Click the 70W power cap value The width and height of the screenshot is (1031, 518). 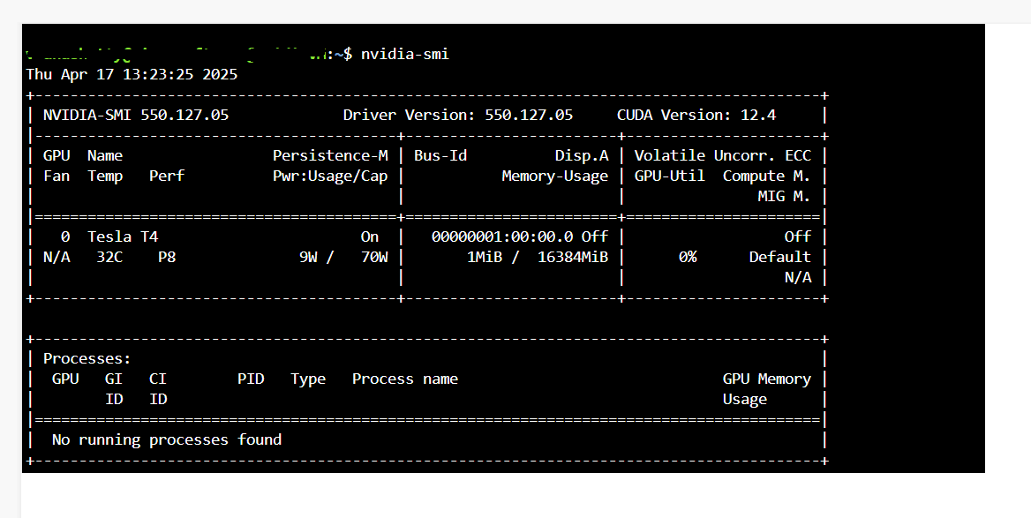click(374, 257)
